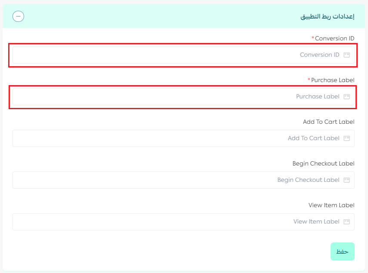Focus the Begin Checkout Label input
368x273 pixels.
[x=172, y=180]
